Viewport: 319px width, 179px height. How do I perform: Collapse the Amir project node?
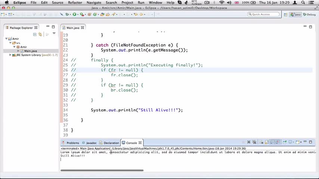pos(6,39)
